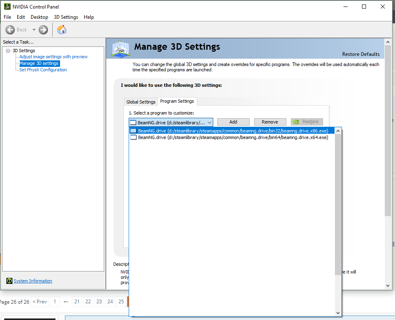The height and width of the screenshot is (320, 395).
Task: Click the left arrow in browser pagination
Action: pyautogui.click(x=66, y=301)
